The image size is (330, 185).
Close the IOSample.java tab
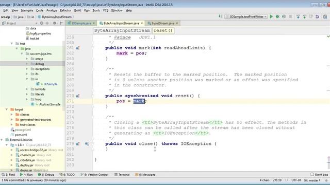point(94,23)
